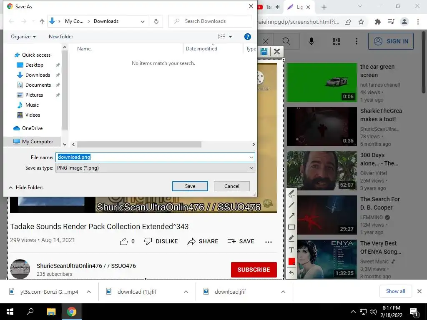
Task: Click the Lightshot save (floppy disk) icon
Action: 264,52
